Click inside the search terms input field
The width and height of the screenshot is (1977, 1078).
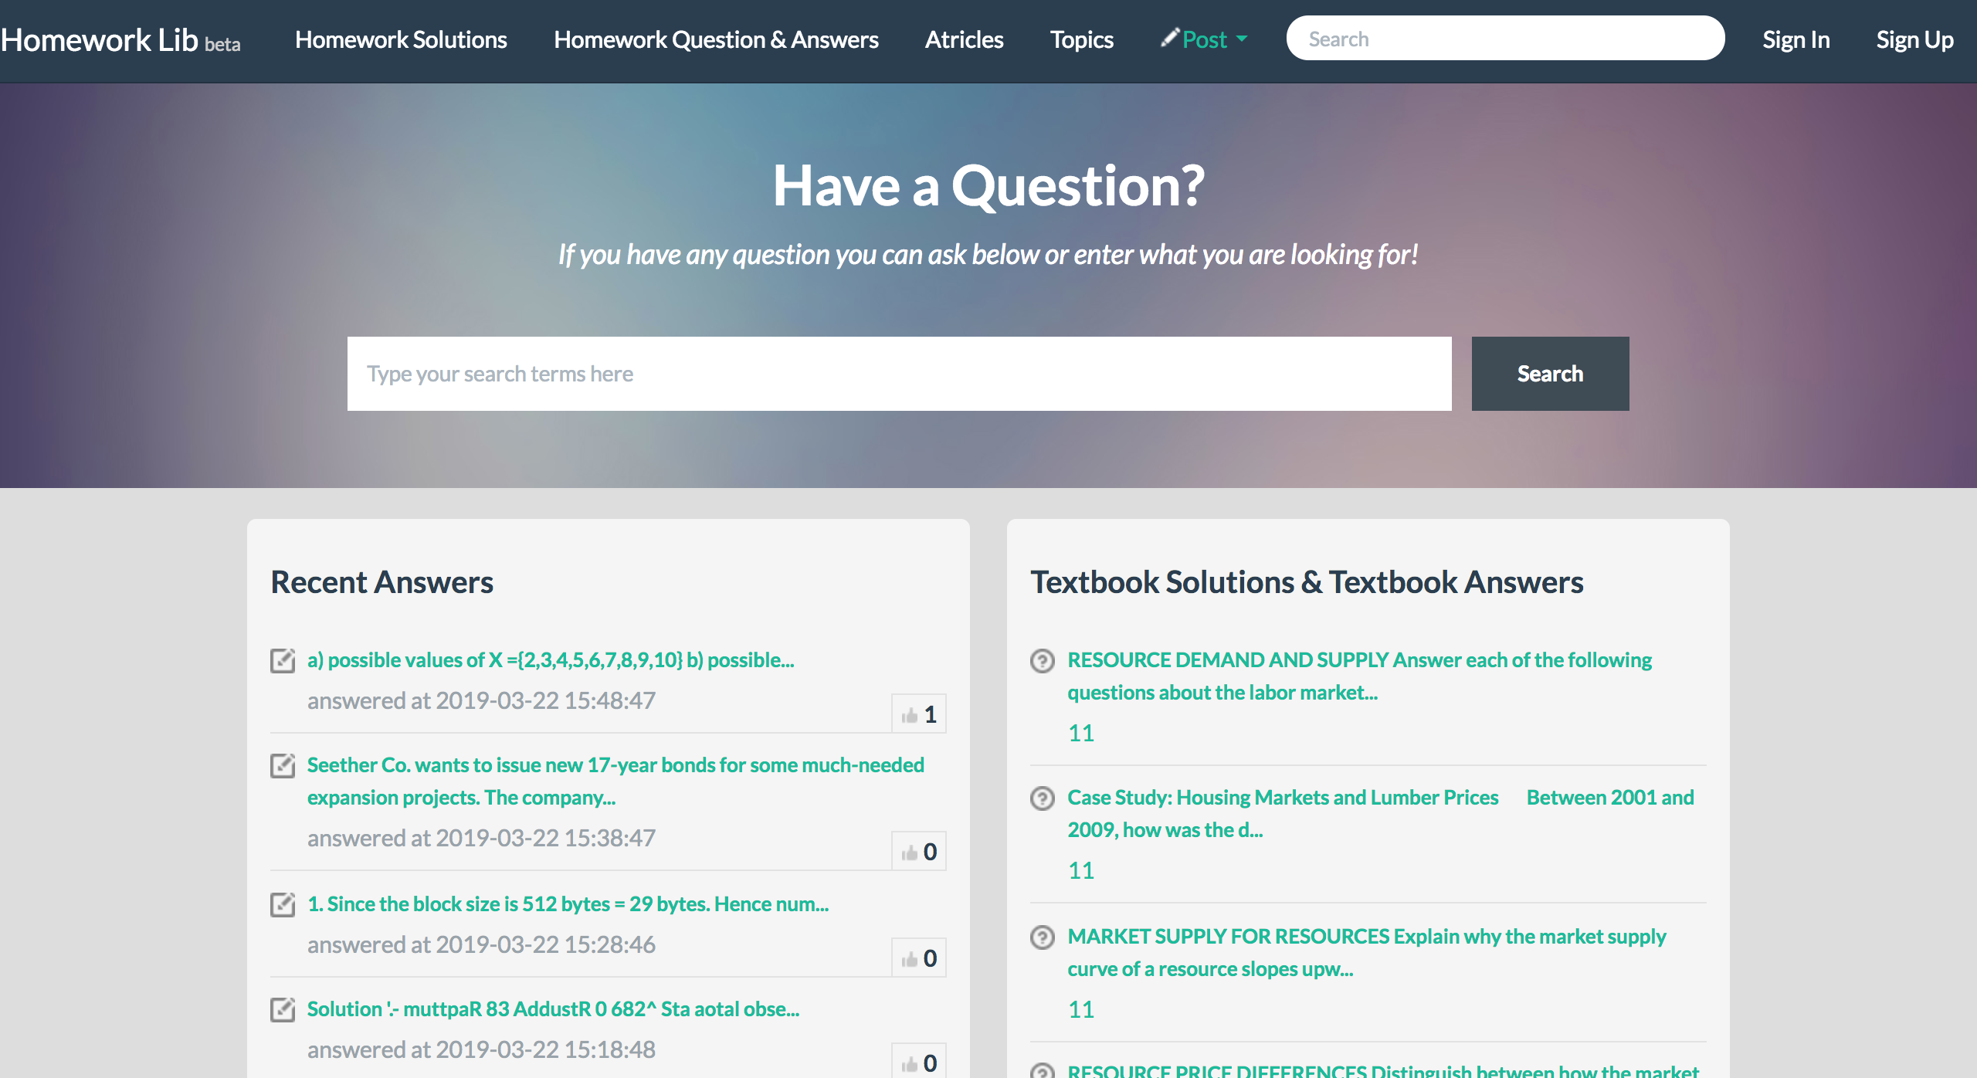pyautogui.click(x=896, y=374)
